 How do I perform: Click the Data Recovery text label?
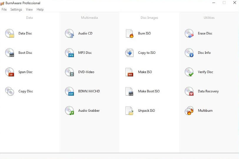coord(208,91)
